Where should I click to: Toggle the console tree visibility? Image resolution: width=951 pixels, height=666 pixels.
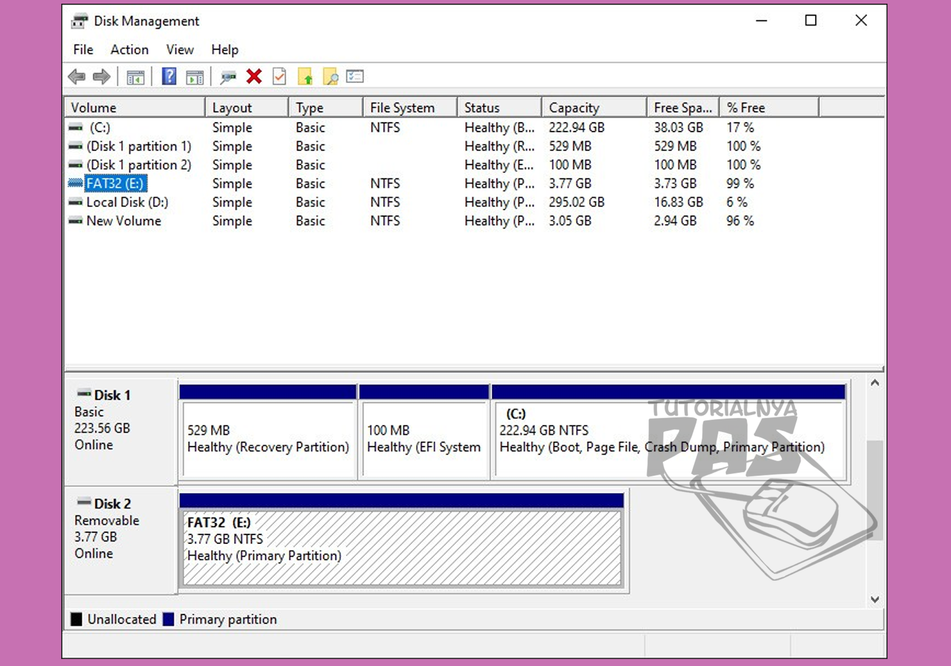click(136, 77)
